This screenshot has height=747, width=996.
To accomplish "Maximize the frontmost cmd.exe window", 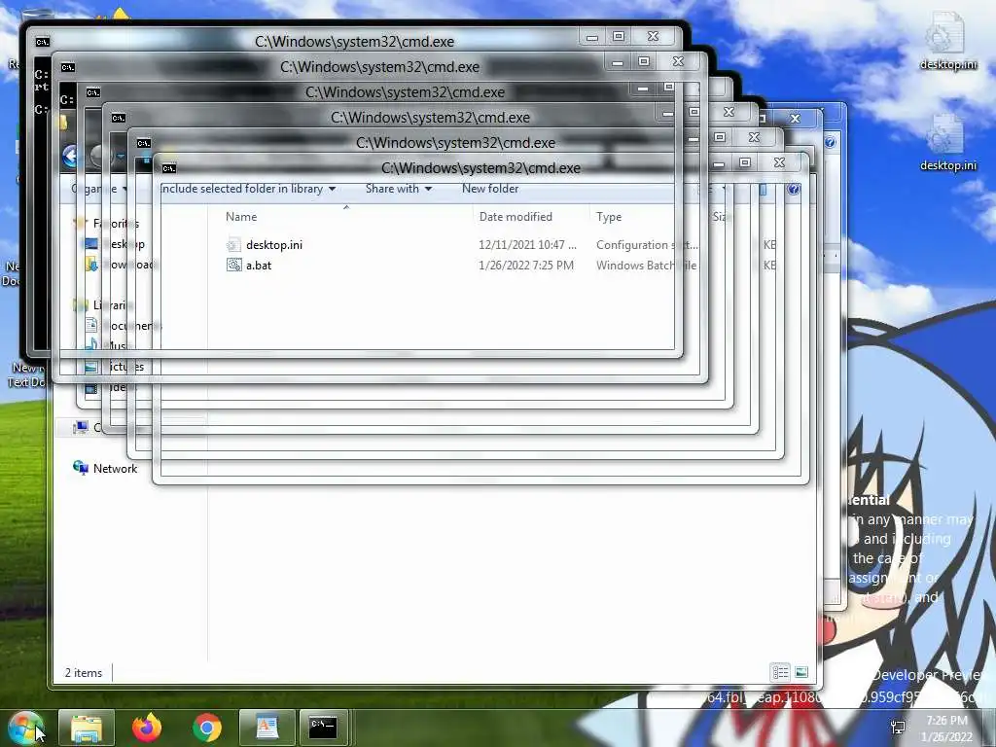I will click(745, 162).
